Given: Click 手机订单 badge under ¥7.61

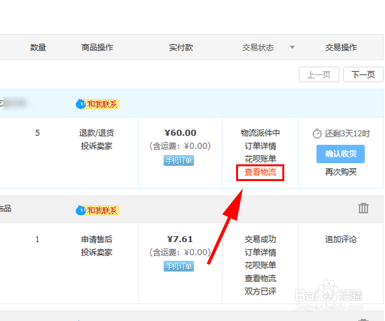Looking at the screenshot, I should 179,266.
